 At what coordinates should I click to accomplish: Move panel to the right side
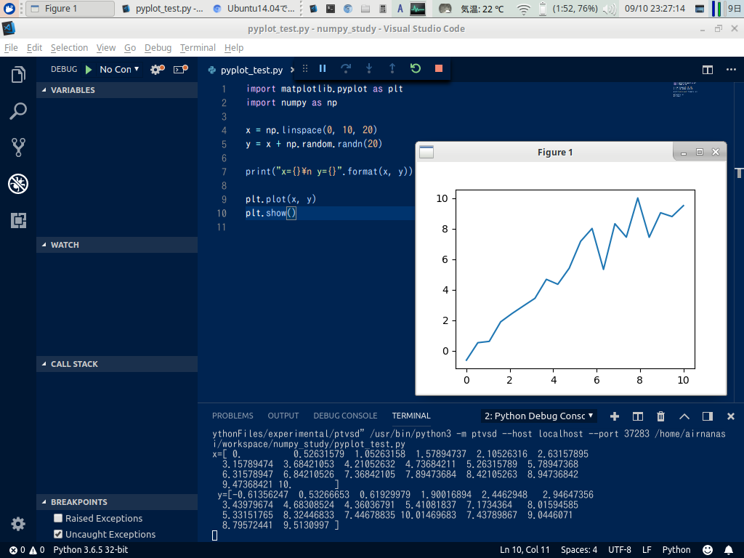pos(708,416)
